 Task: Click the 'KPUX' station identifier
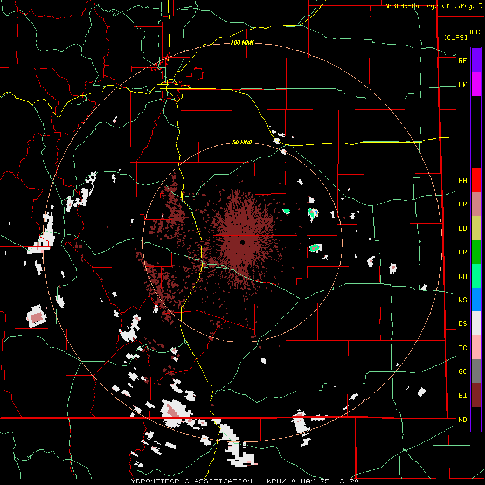pos(278,481)
